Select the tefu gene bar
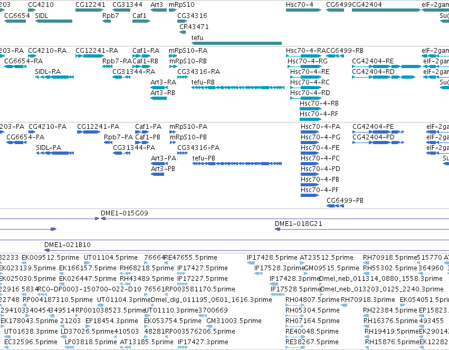449x350 pixels. [x=236, y=43]
